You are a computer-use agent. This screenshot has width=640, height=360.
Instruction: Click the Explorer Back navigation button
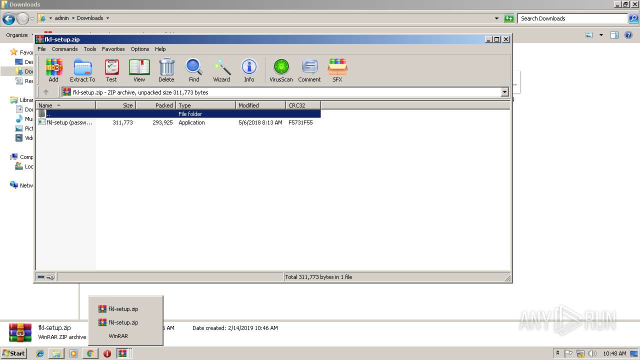pyautogui.click(x=8, y=19)
